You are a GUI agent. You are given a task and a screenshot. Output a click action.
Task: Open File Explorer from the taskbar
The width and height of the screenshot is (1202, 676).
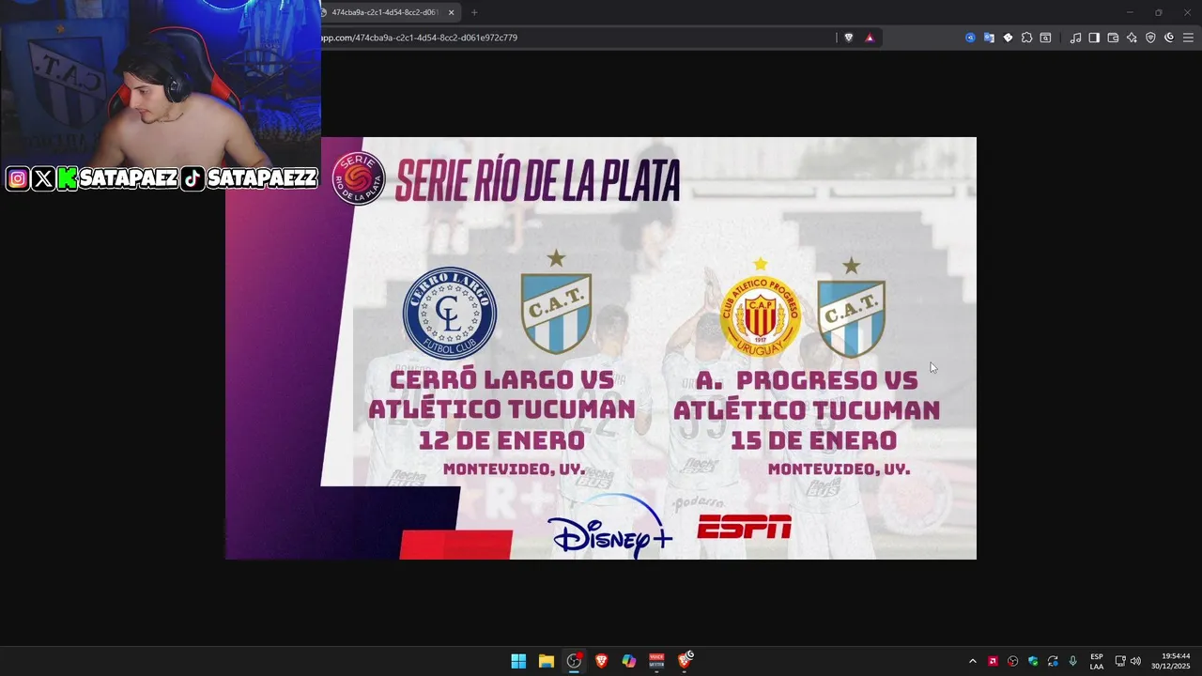[546, 661]
